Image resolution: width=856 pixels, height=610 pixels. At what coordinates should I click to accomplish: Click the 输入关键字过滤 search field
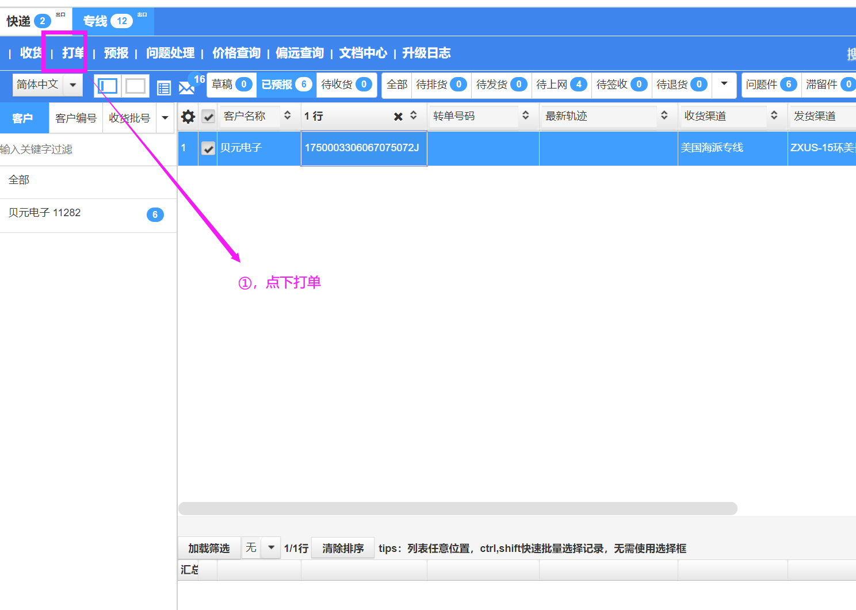(x=86, y=149)
